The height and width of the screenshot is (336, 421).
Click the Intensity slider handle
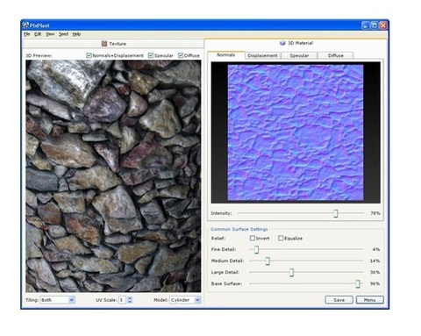tap(336, 213)
